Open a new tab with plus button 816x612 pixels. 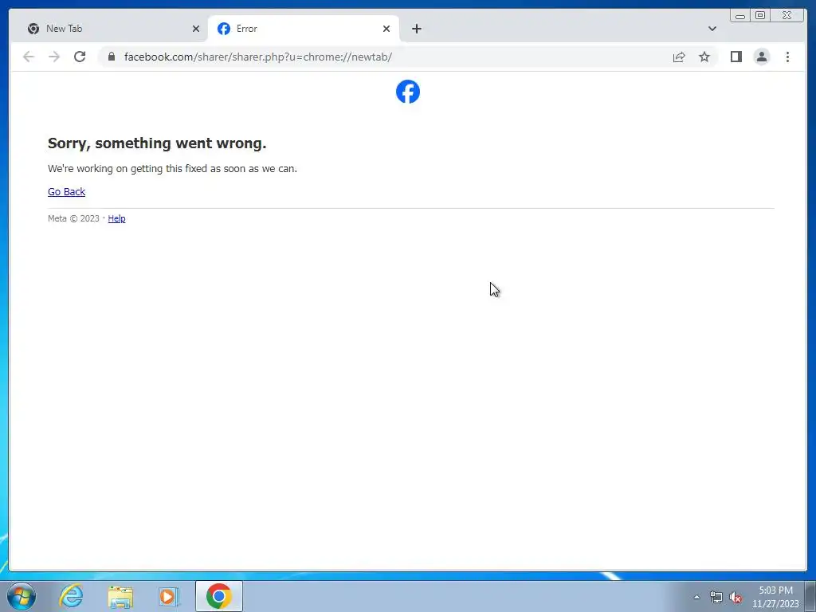(416, 29)
